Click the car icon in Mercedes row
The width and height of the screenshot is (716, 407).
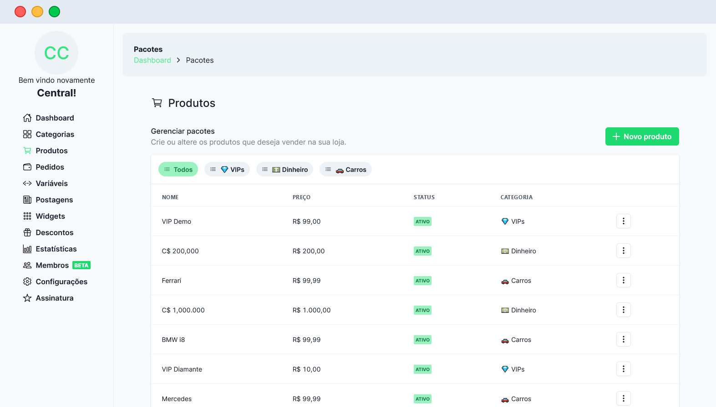pyautogui.click(x=505, y=399)
